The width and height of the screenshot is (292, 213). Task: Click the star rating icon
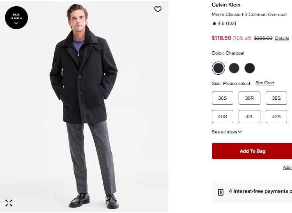[x=214, y=24]
